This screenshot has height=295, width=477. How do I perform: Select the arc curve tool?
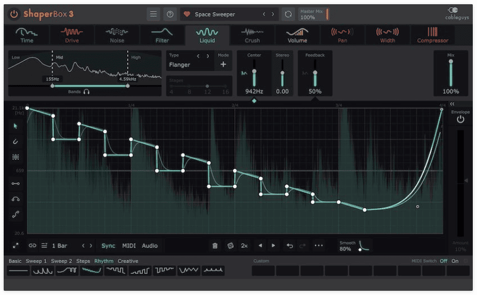(x=15, y=199)
